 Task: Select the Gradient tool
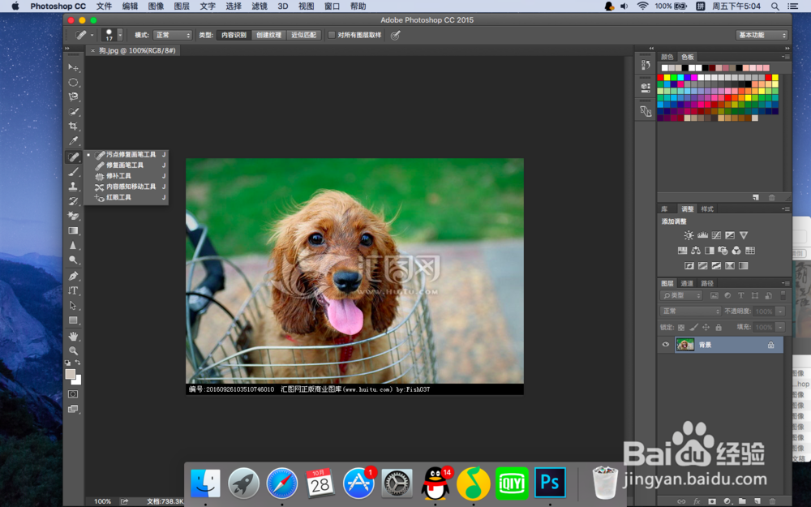[73, 231]
